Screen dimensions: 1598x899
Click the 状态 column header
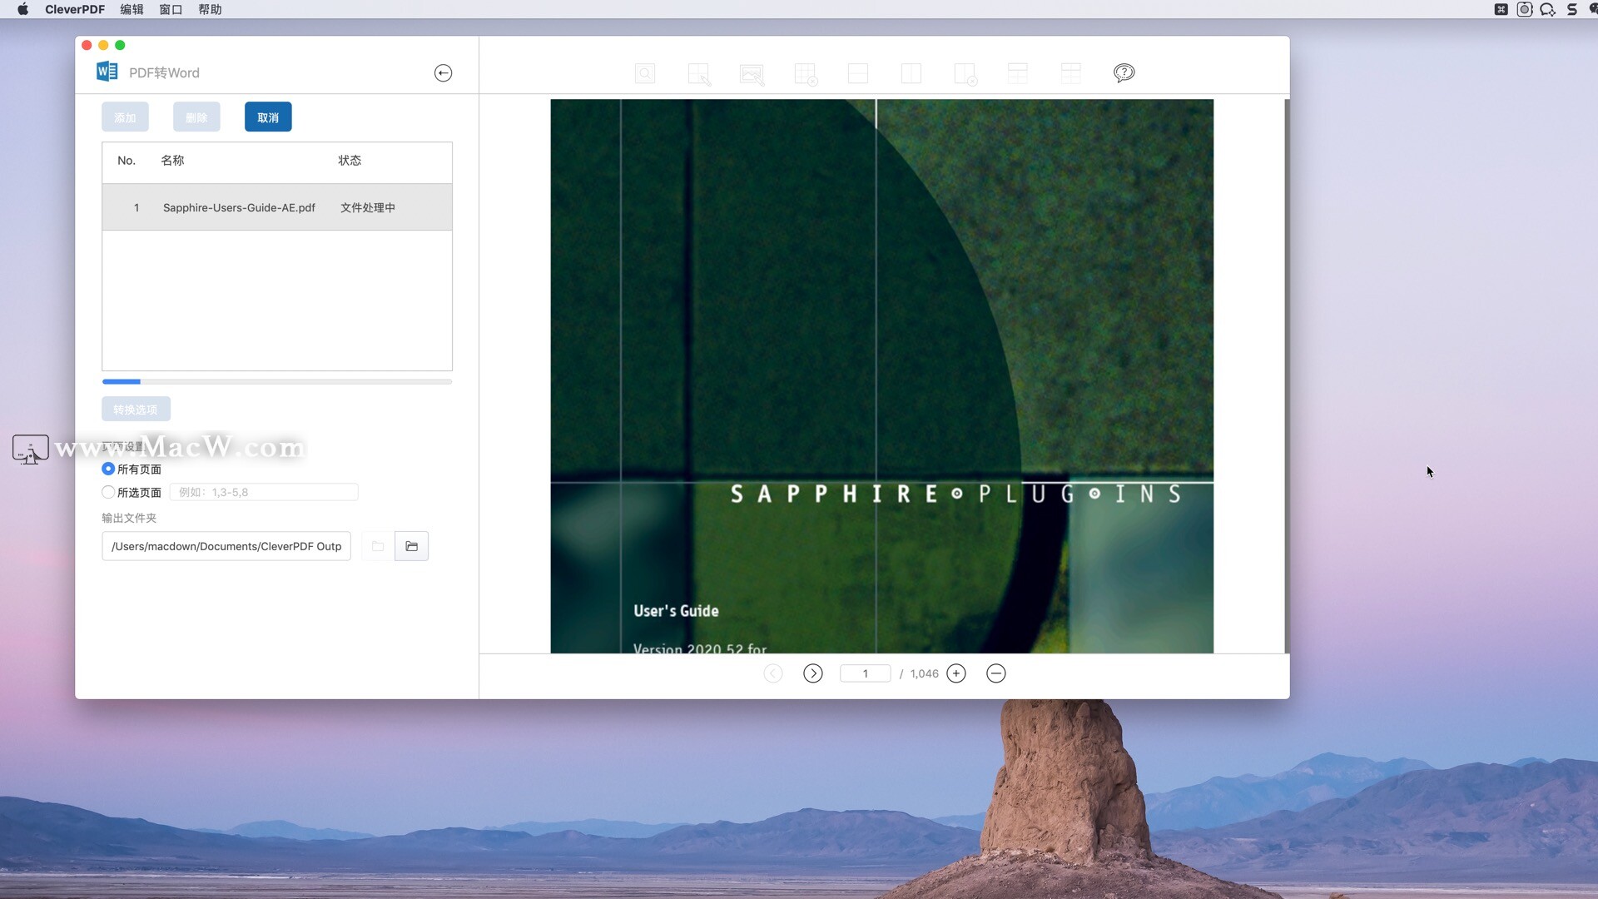350,160
